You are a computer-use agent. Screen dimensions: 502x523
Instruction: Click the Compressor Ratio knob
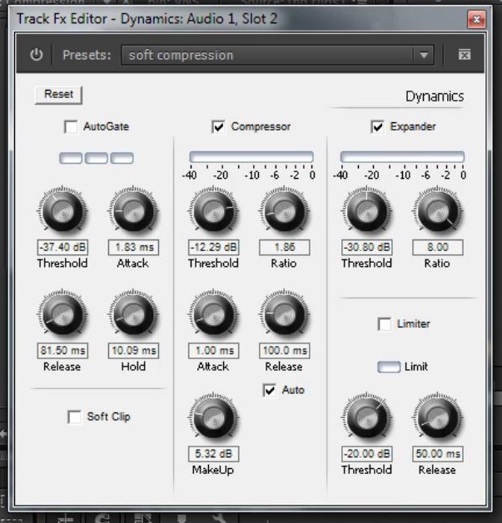[x=284, y=210]
